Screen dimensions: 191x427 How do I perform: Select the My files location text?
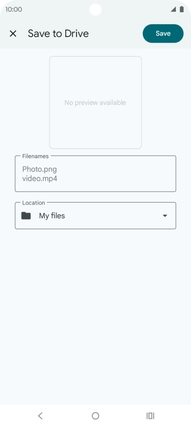(52, 216)
